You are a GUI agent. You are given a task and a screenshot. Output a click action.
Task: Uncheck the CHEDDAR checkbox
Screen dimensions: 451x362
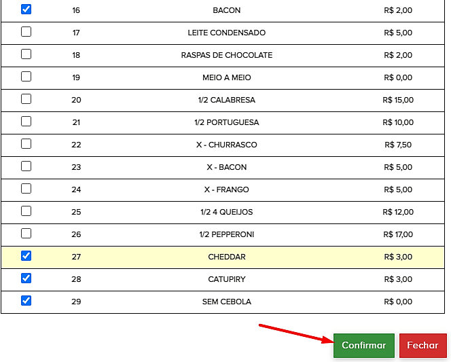(x=26, y=256)
